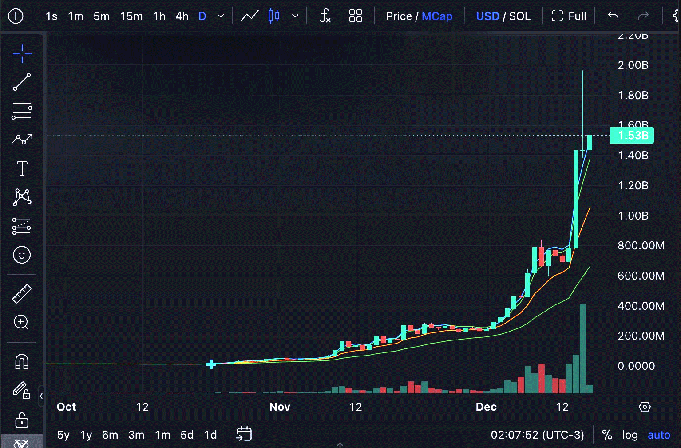Activate the zoom in magnifier tool
681x448 pixels.
(x=21, y=322)
